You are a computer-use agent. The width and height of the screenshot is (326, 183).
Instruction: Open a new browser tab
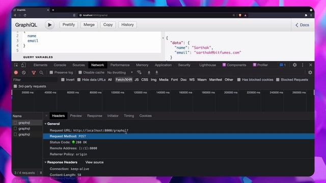[x=53, y=10]
